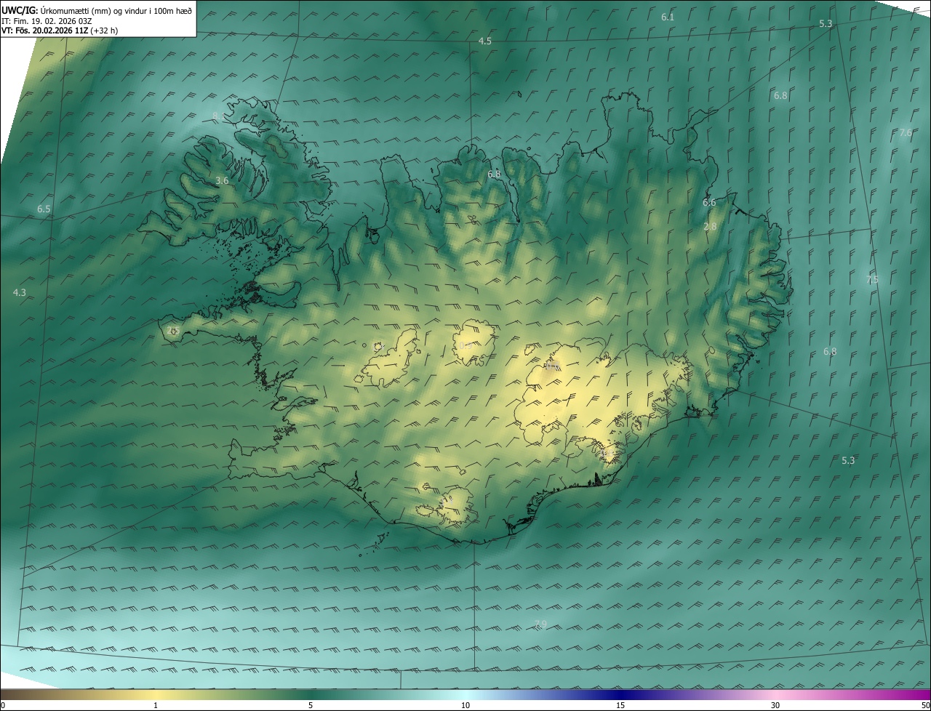The width and height of the screenshot is (931, 711).
Task: Click the 'VT: Fös. 20.02.2026 11Z (+32 h)' line
Action: [x=60, y=31]
